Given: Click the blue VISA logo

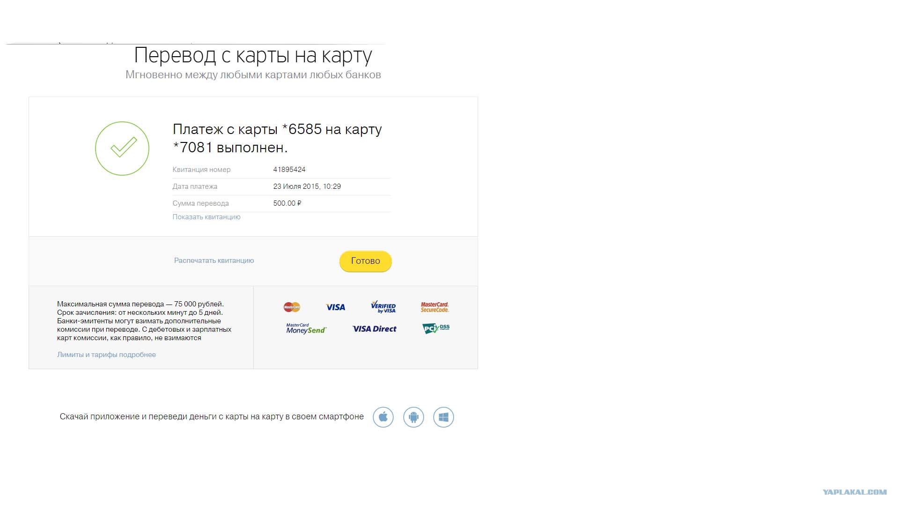Looking at the screenshot, I should (336, 307).
